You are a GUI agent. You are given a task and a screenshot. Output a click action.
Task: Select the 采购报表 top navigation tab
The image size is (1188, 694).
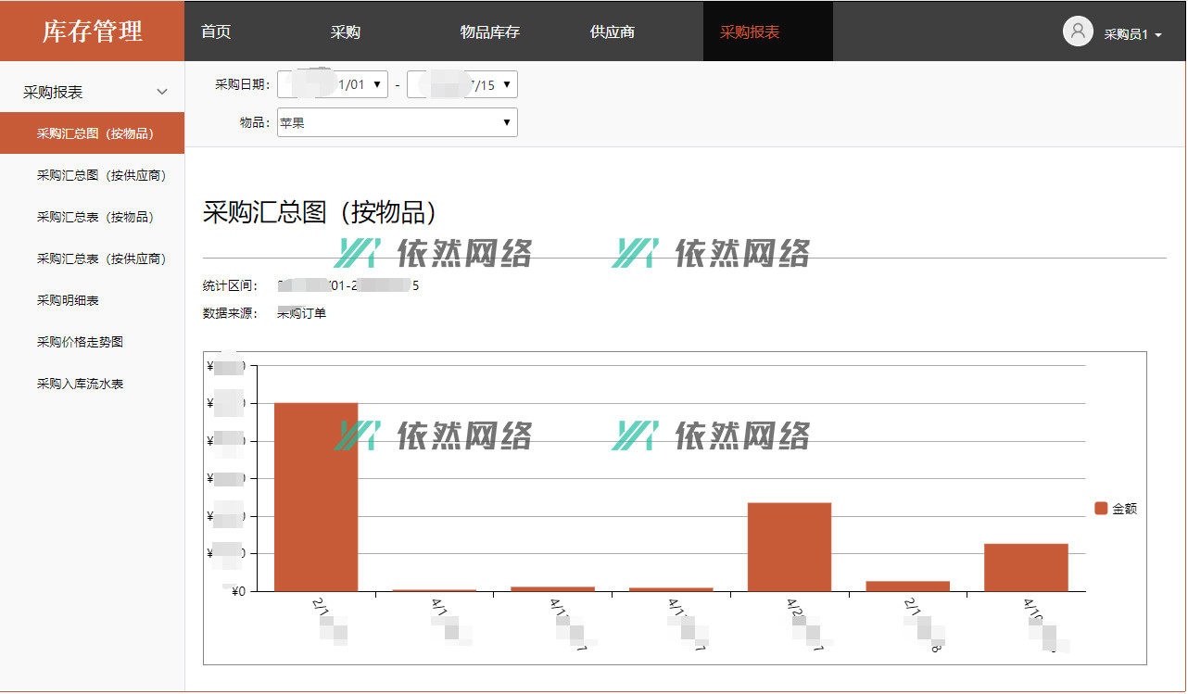(750, 32)
